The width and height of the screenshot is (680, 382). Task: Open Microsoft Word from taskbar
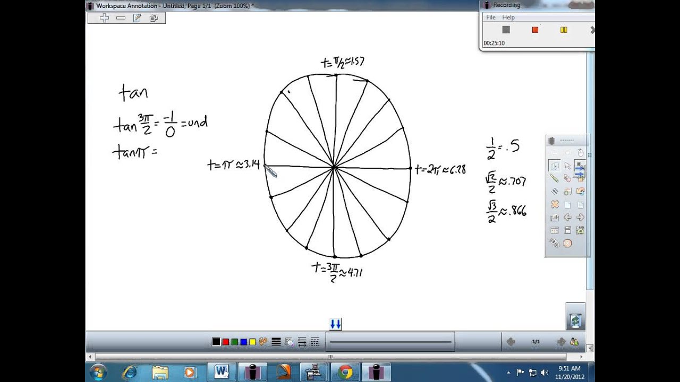[x=222, y=372]
